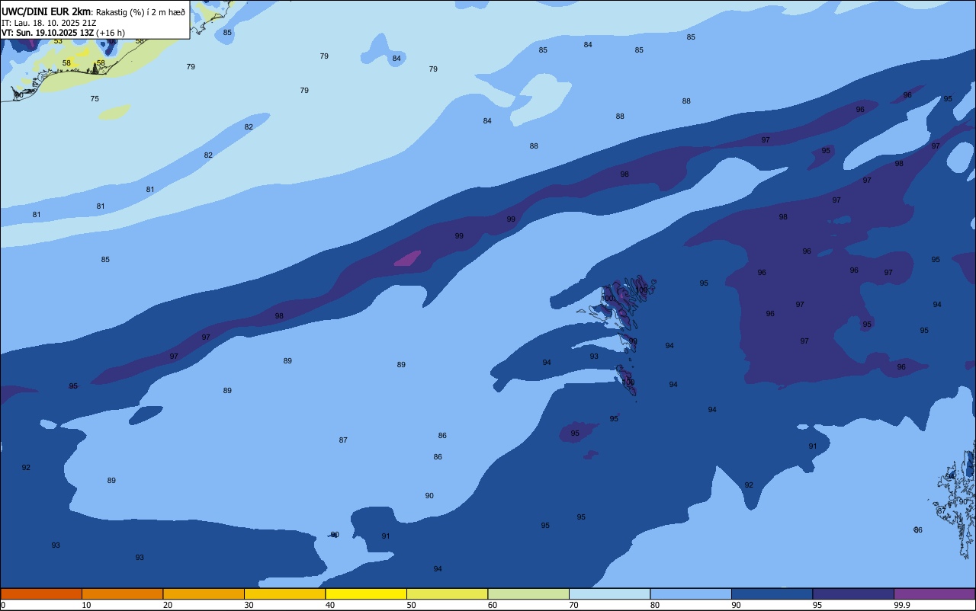976x611 pixels.
Task: Click the pale green 60–70 legend swatch
Action: pyautogui.click(x=528, y=593)
